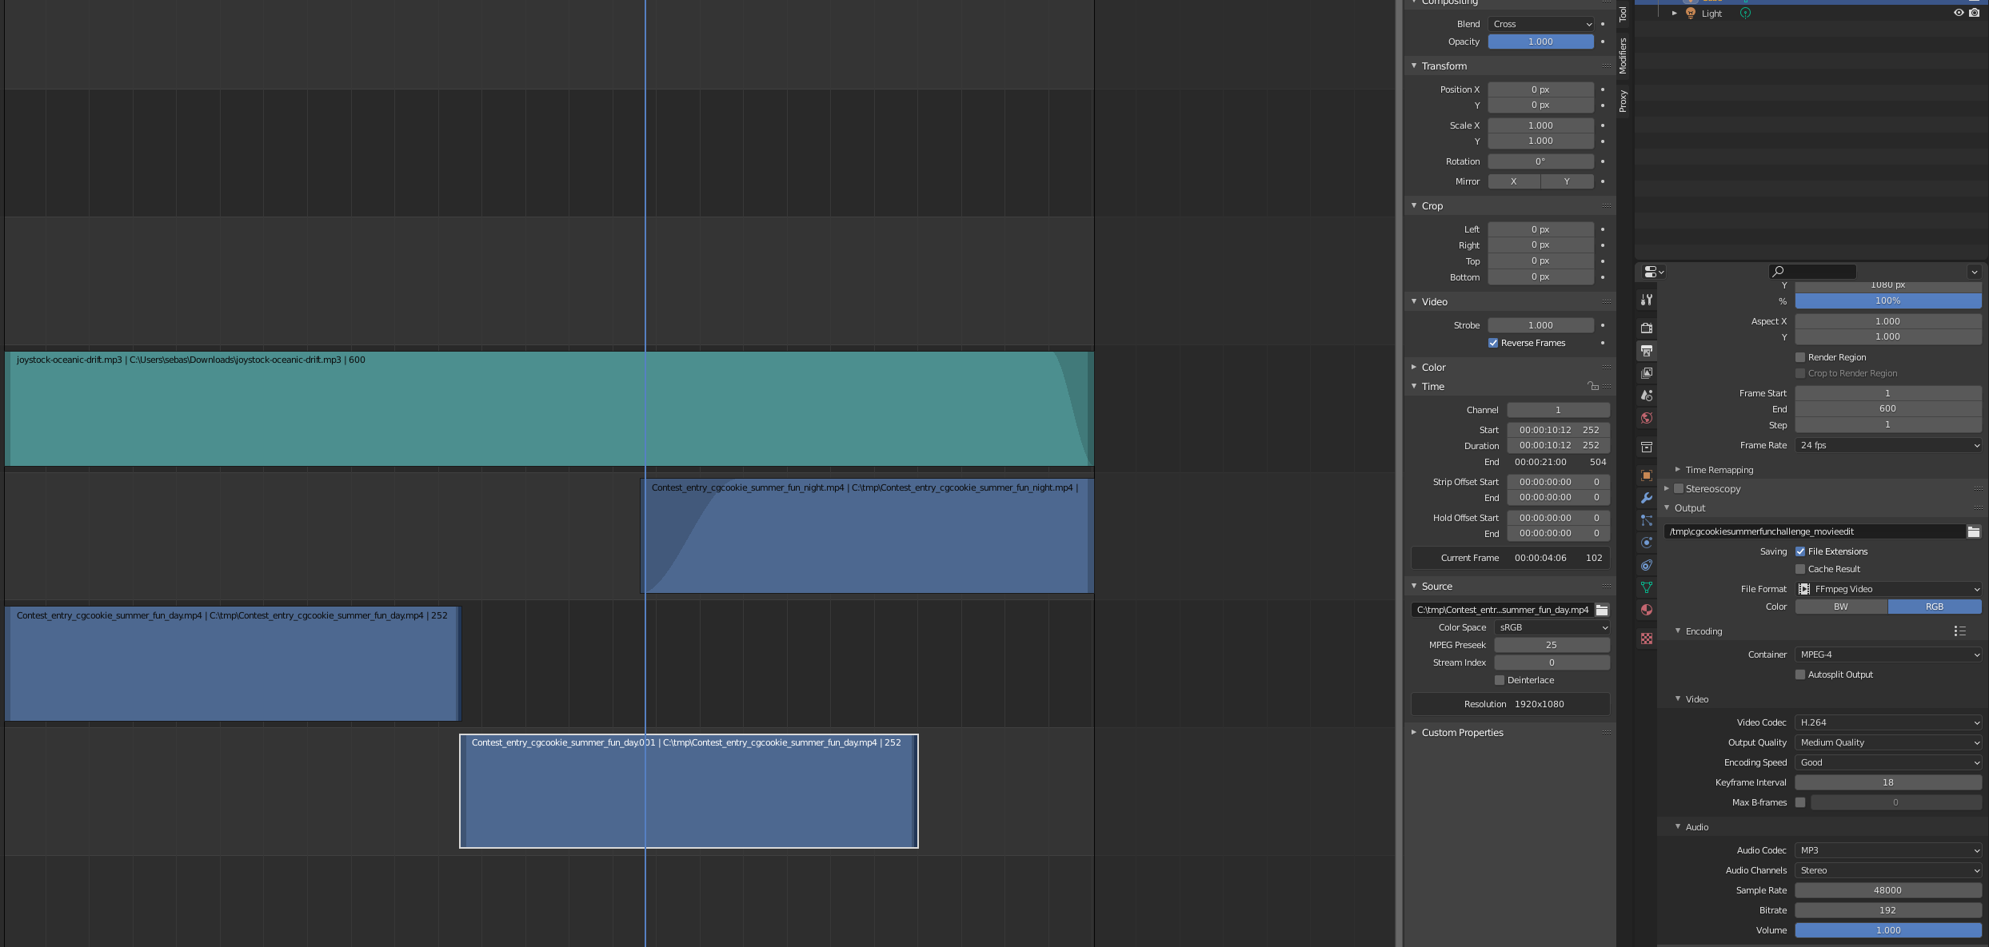Open the Render properties tab icon
1989x947 pixels.
tap(1646, 328)
